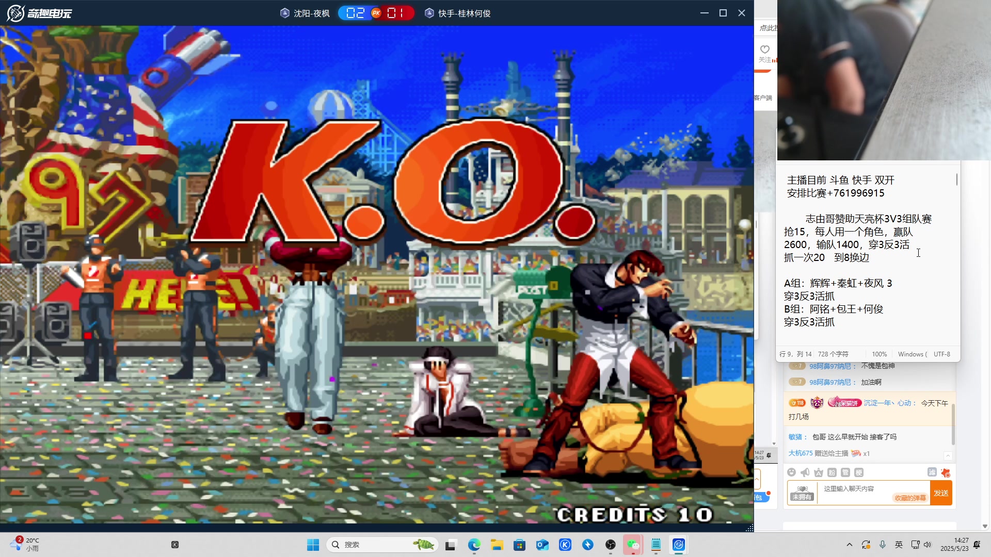Click the microphone icon in system tray

[x=883, y=545]
